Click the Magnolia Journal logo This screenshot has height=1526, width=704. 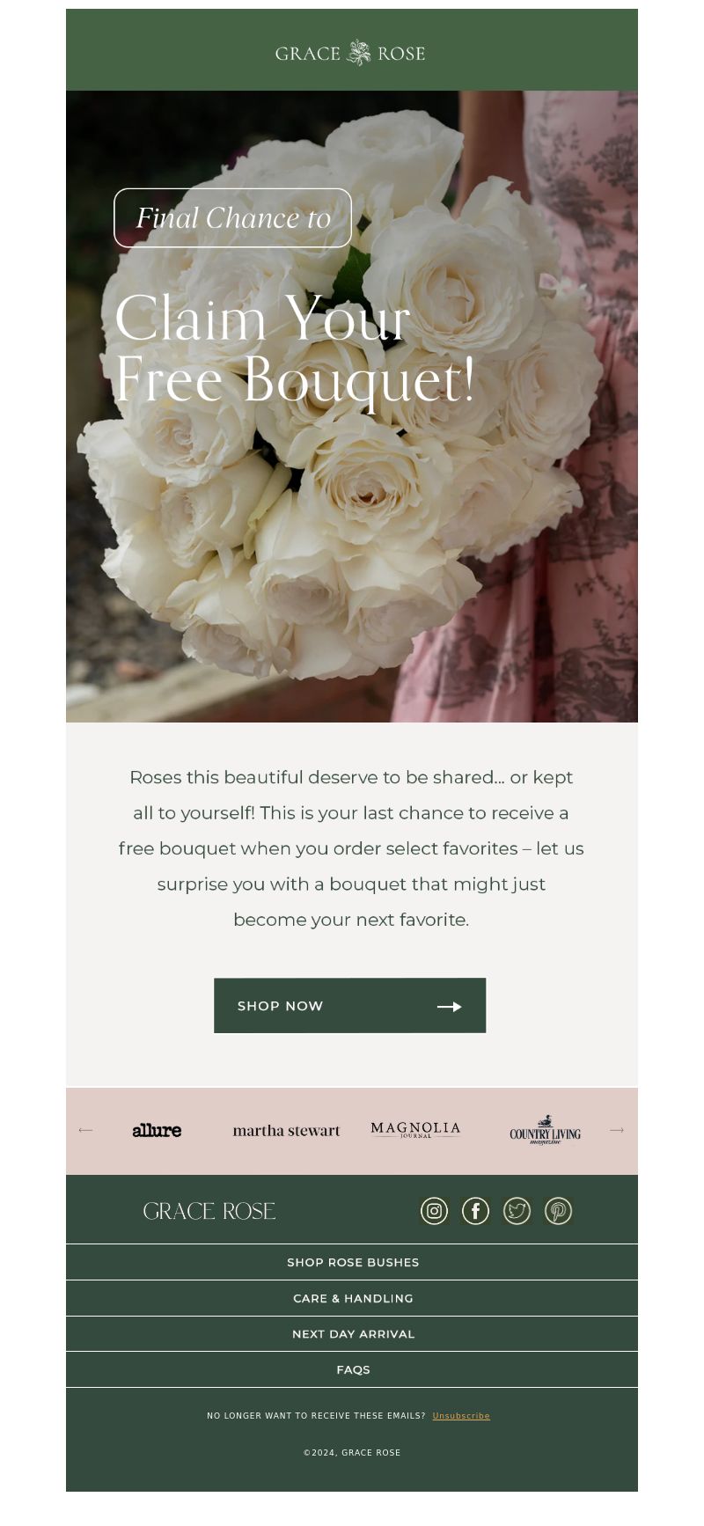point(415,1130)
